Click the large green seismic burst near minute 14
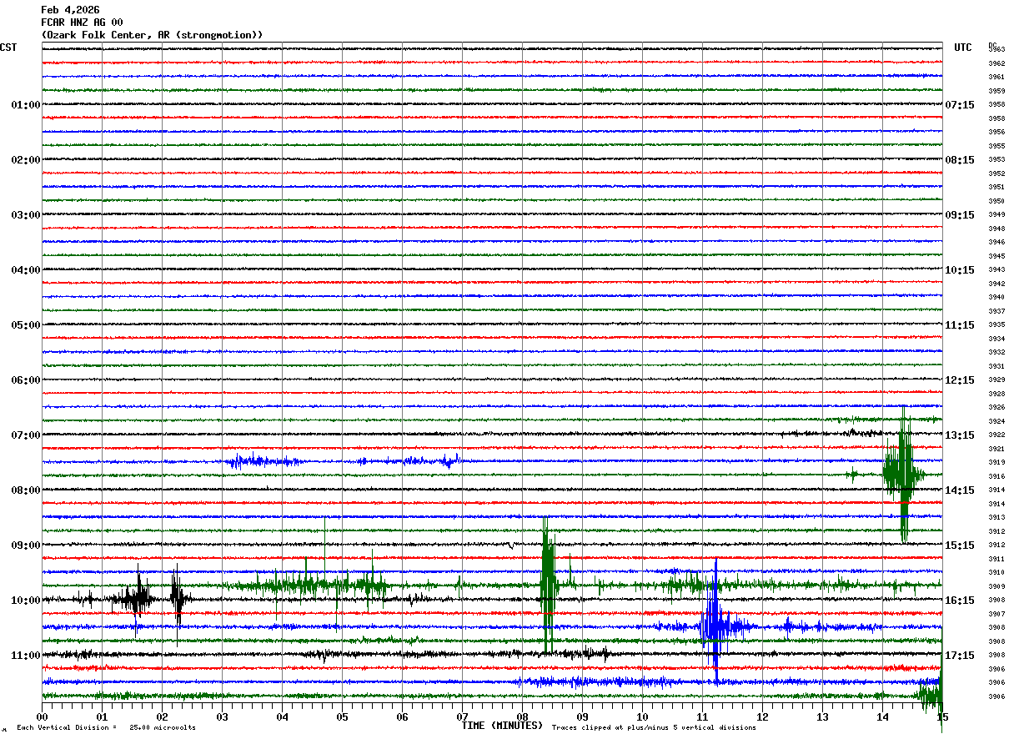 [x=902, y=474]
